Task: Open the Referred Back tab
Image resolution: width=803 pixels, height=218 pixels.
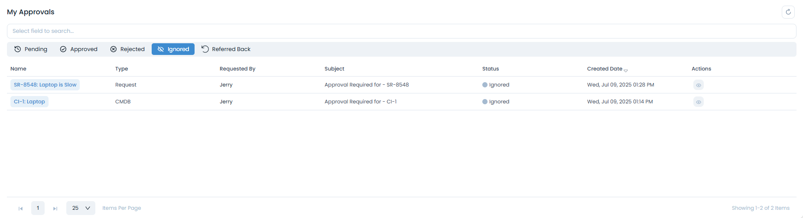Action: tap(226, 49)
